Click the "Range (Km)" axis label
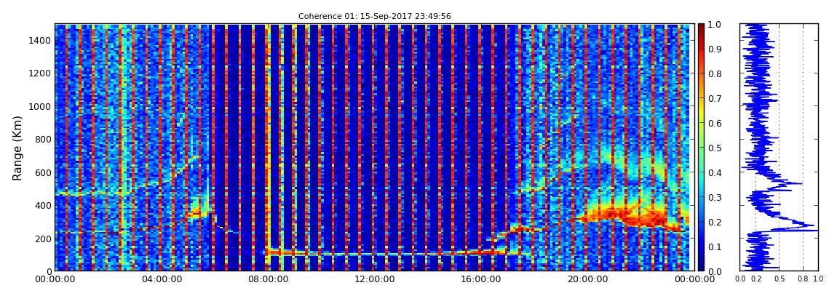 17,148
